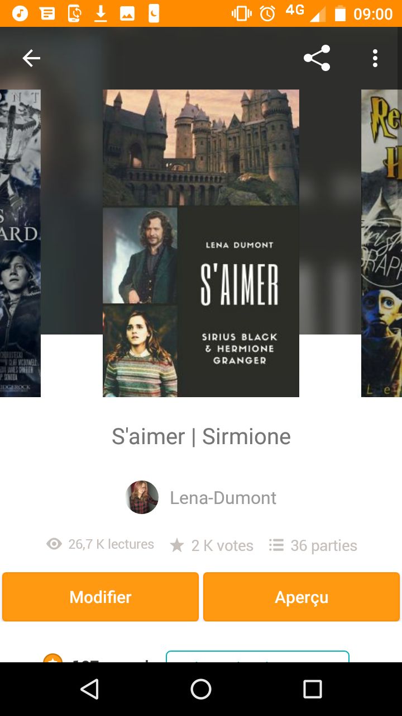
Task: Open Android recent apps square
Action: click(313, 689)
